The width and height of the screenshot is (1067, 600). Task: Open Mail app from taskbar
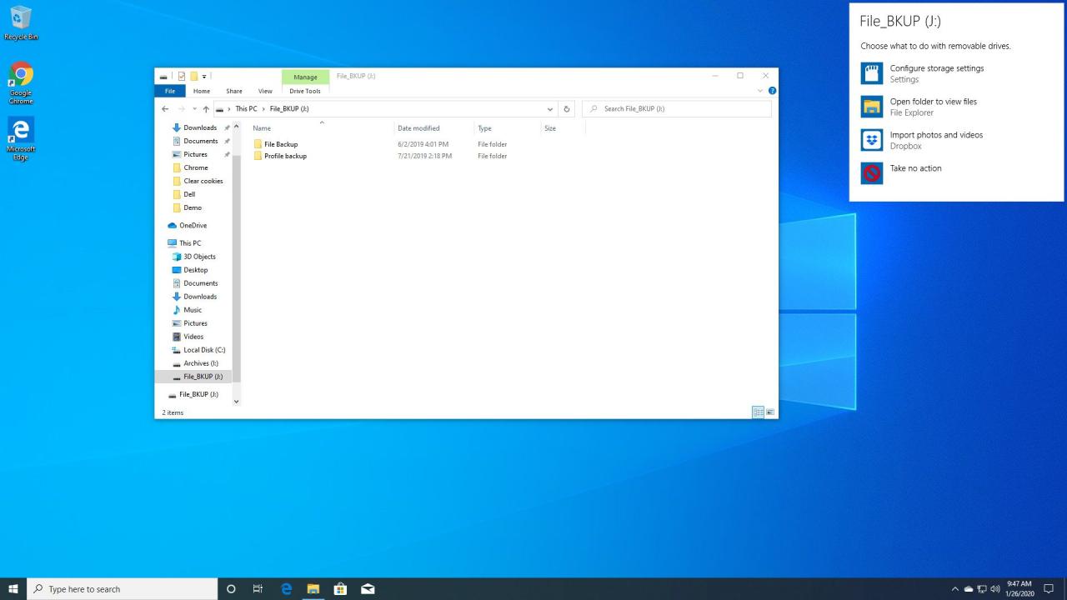coord(368,589)
